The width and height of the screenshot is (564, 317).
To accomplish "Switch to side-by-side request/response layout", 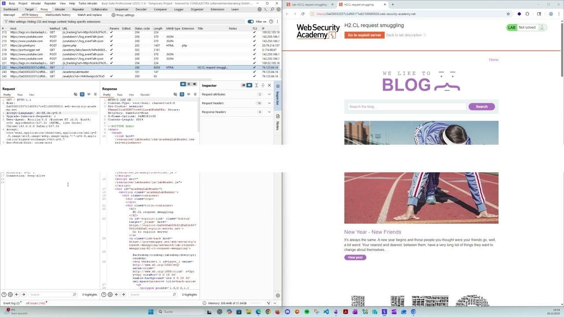I will (183, 84).
